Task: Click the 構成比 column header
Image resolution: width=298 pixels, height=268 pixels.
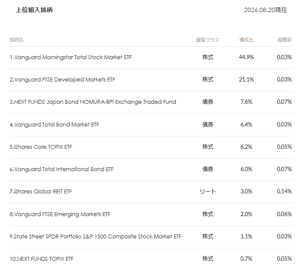Action: click(x=246, y=40)
